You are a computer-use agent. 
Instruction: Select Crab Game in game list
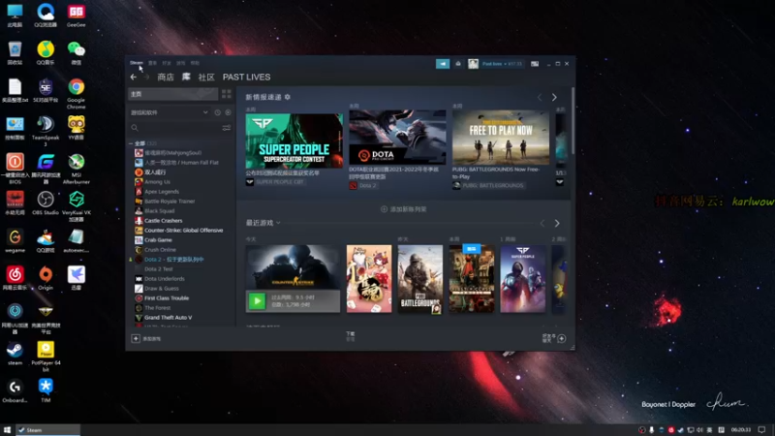153,239
